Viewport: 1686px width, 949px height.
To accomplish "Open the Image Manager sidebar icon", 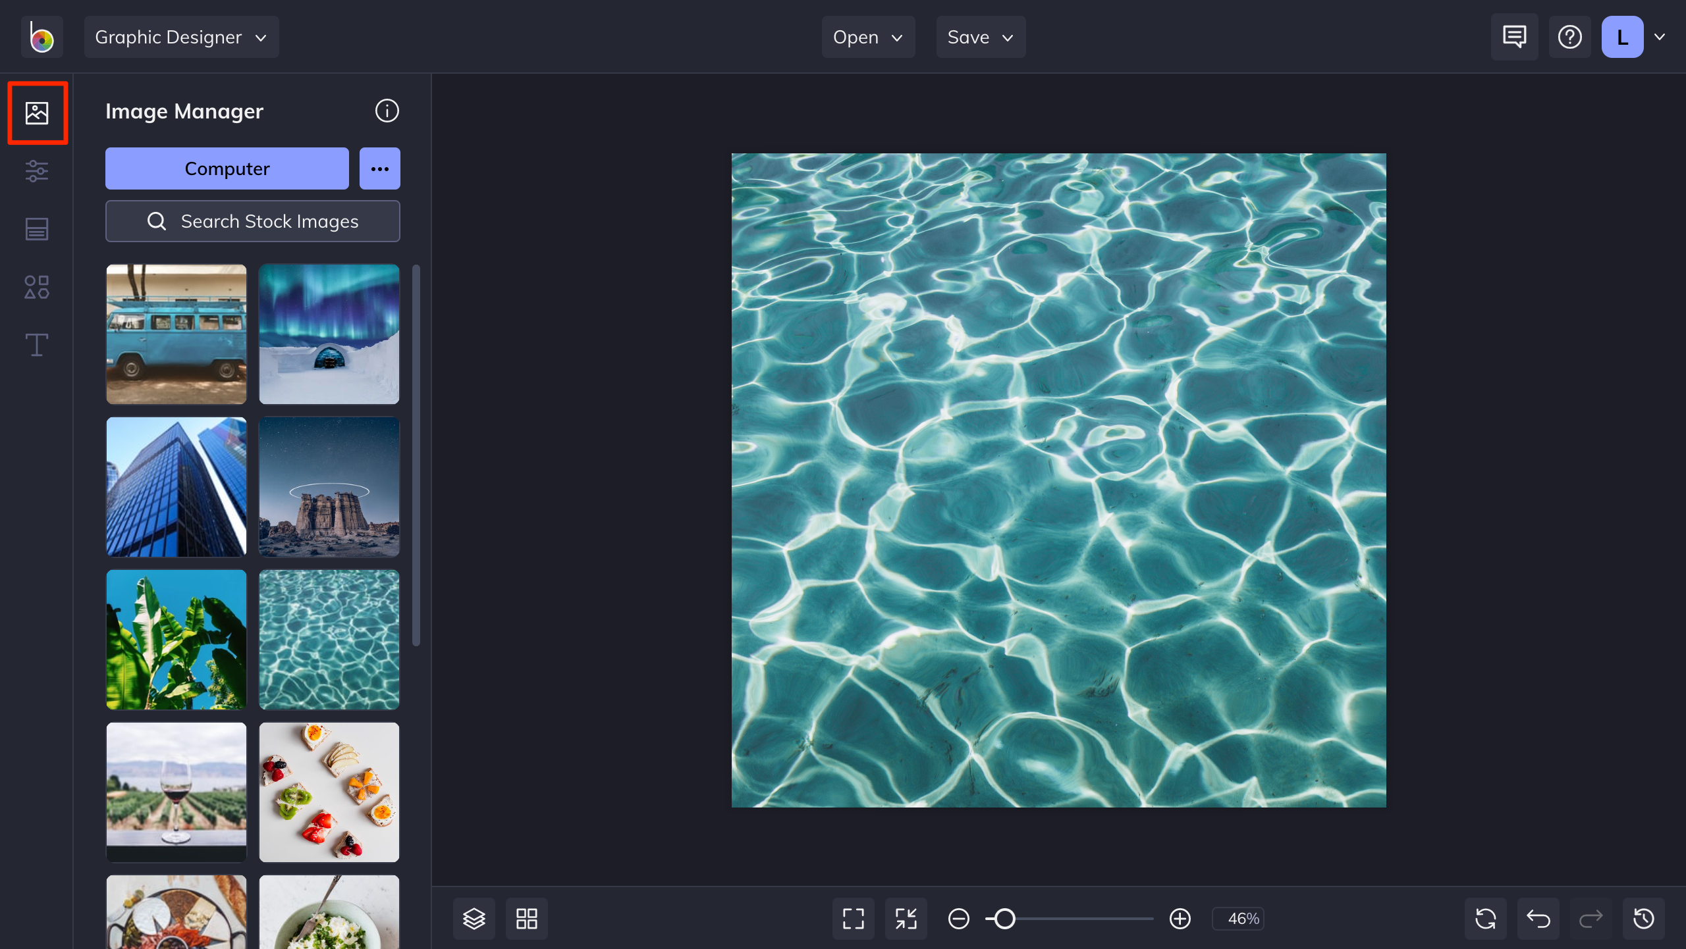I will click(x=37, y=113).
